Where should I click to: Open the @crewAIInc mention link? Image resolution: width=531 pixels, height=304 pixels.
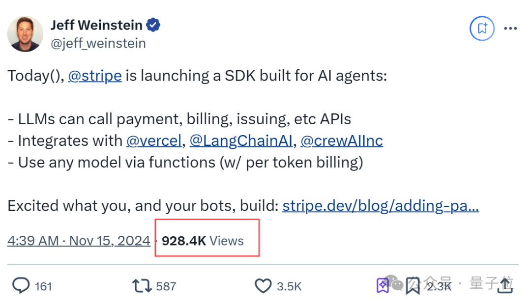[342, 140]
